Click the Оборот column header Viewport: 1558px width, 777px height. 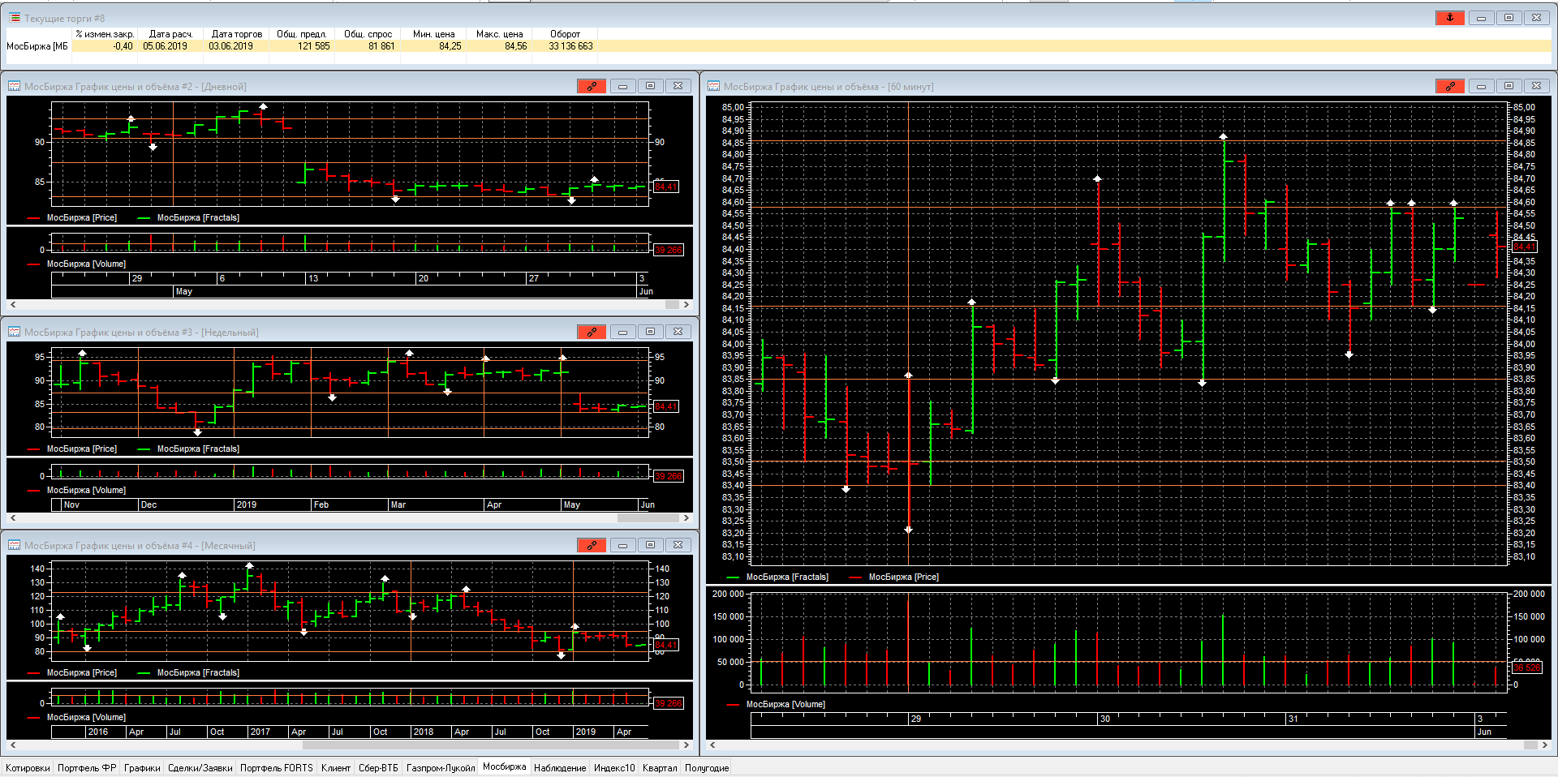[565, 34]
